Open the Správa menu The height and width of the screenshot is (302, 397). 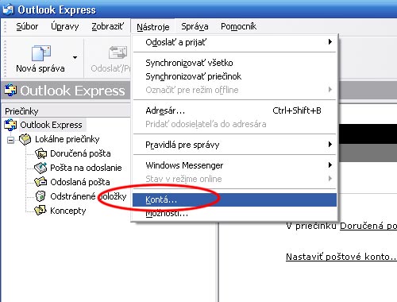click(195, 26)
